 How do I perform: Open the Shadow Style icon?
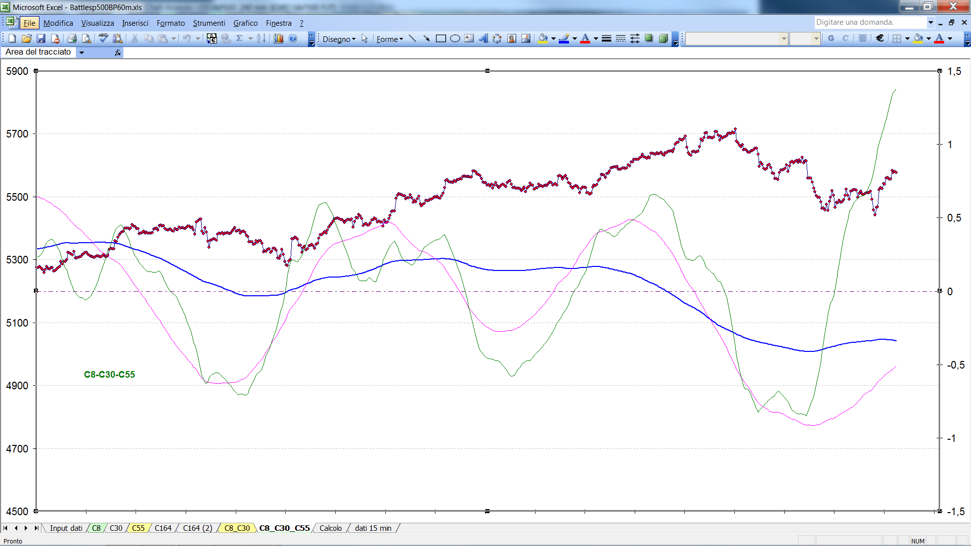coord(649,38)
